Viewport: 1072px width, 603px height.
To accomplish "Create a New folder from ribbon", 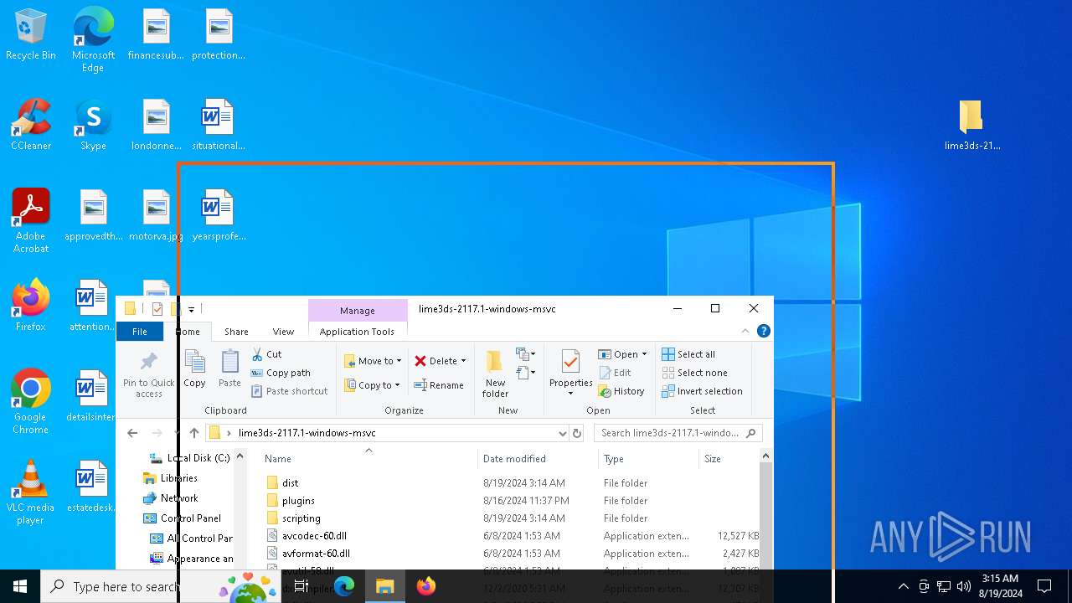I will click(495, 374).
